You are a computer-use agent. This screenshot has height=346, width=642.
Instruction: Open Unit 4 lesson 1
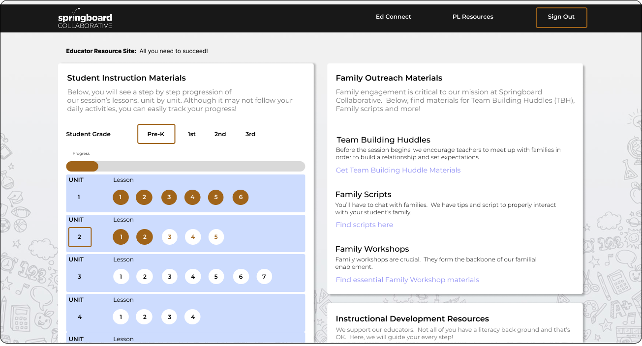point(121,317)
